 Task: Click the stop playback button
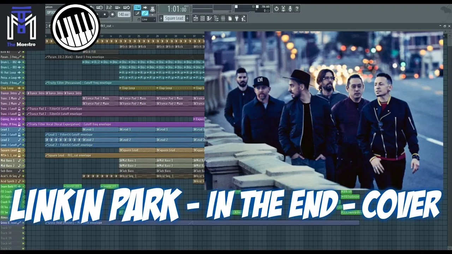(105, 14)
